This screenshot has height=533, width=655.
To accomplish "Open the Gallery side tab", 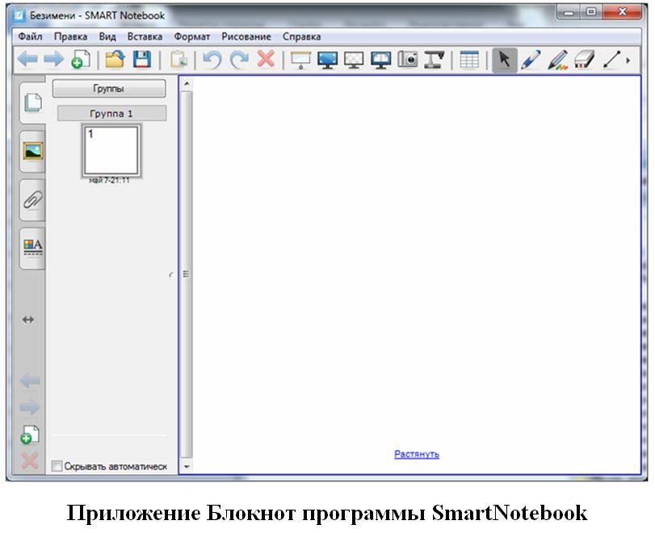I will 33,151.
